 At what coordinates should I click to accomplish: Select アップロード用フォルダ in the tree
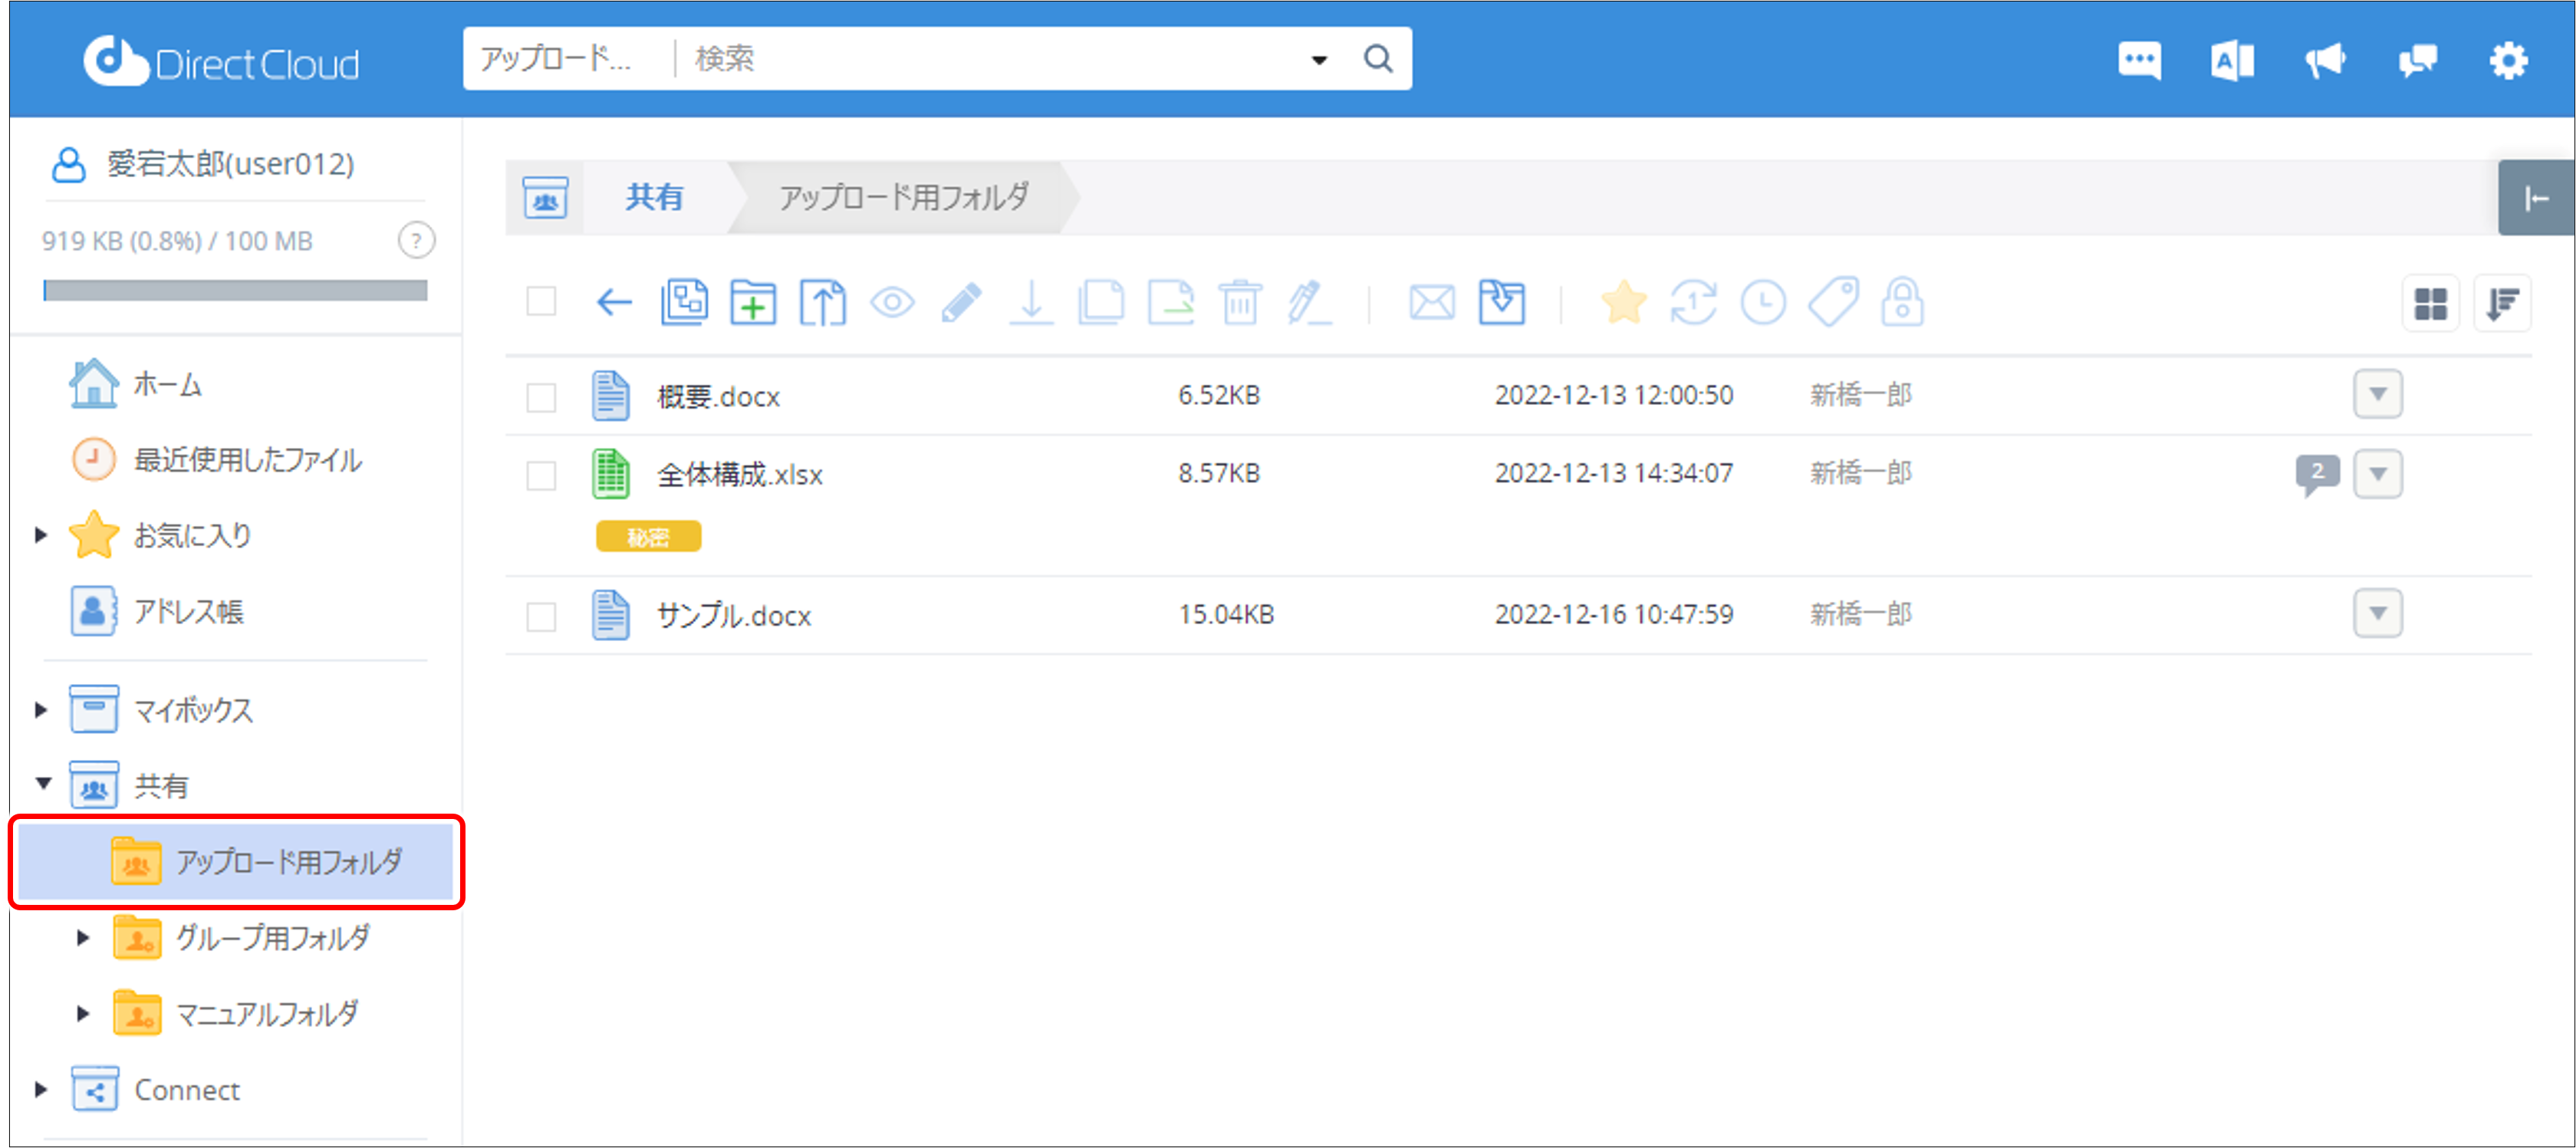236,862
